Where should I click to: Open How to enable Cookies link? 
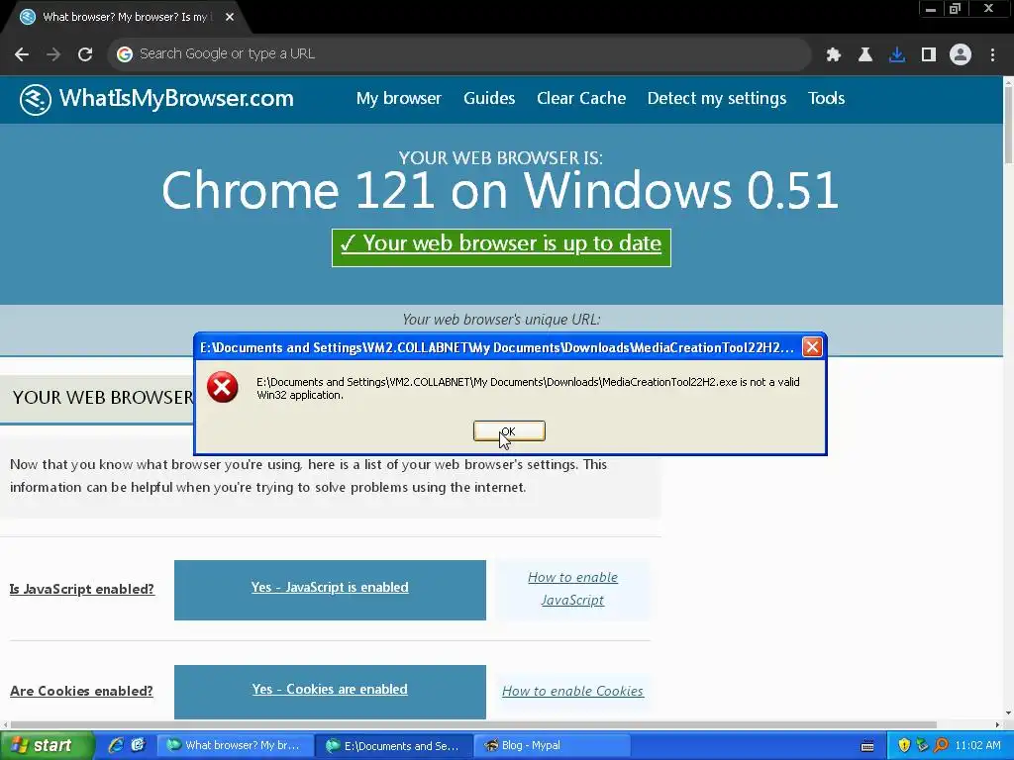click(572, 691)
